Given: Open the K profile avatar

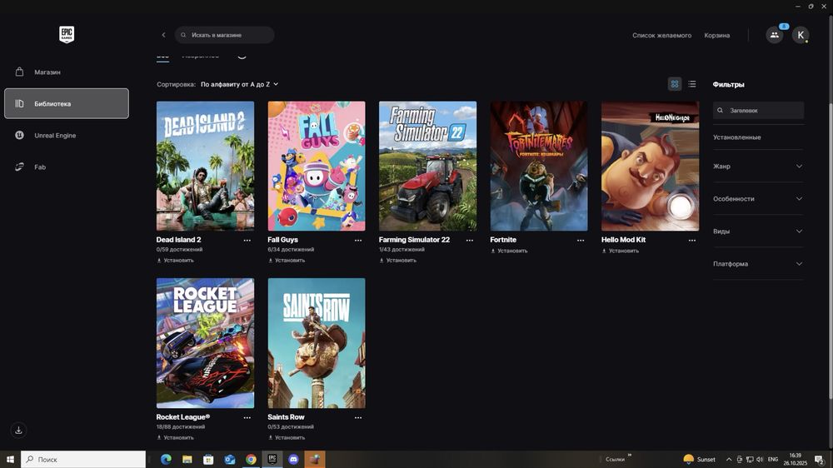Looking at the screenshot, I should coord(801,35).
